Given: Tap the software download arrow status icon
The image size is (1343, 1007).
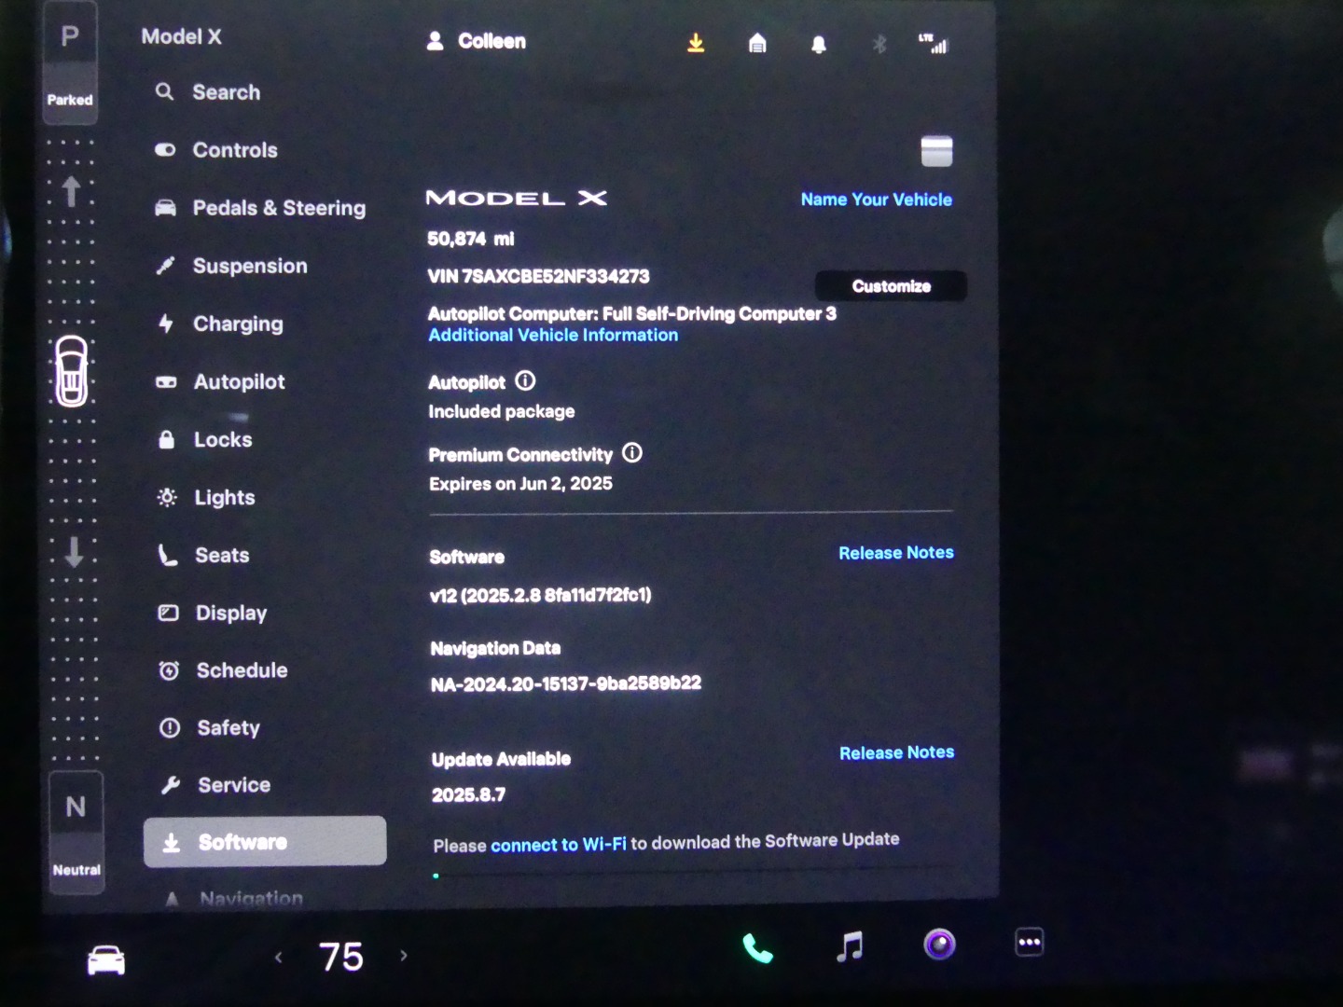Looking at the screenshot, I should 696,44.
